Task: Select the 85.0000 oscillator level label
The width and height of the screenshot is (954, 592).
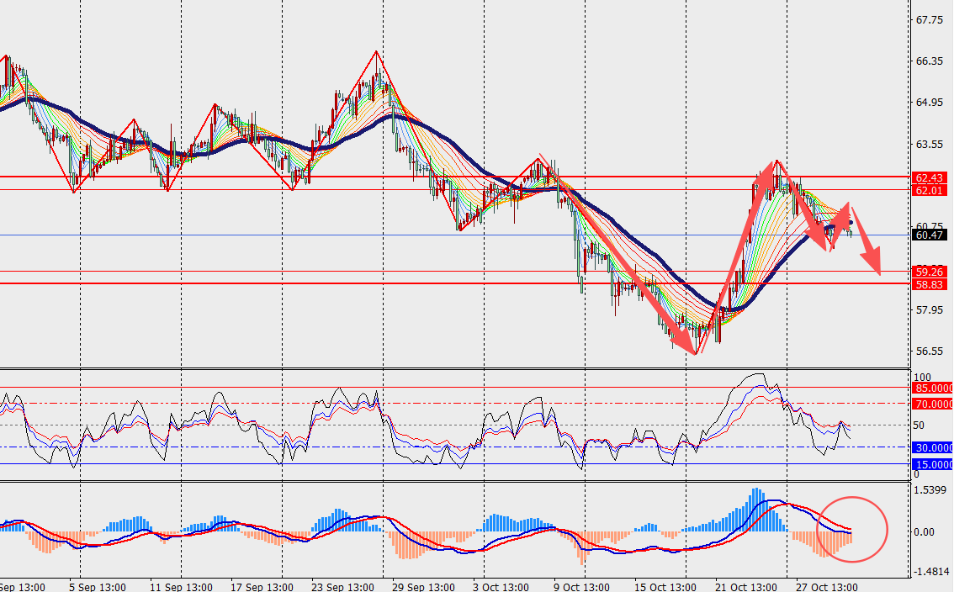Action: 931,388
